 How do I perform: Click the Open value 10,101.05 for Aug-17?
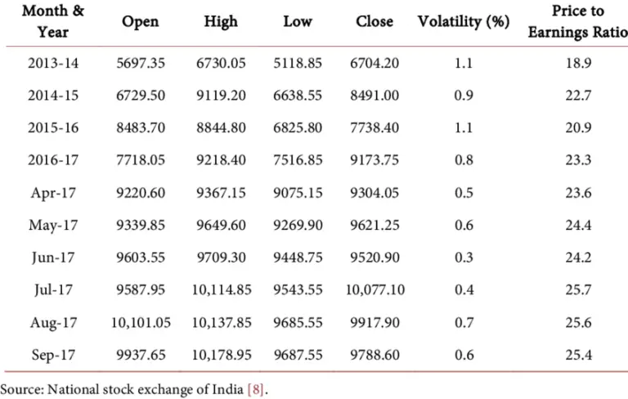tap(141, 322)
